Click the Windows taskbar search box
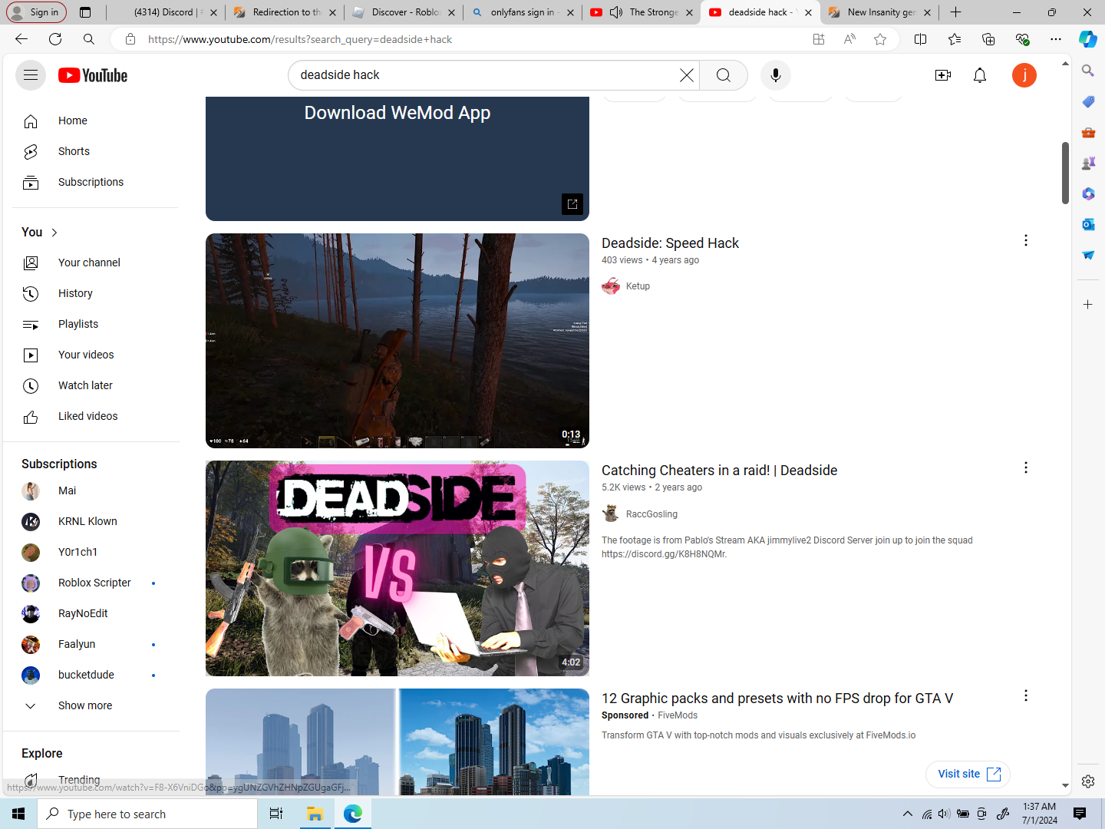The image size is (1105, 829). coord(147,814)
